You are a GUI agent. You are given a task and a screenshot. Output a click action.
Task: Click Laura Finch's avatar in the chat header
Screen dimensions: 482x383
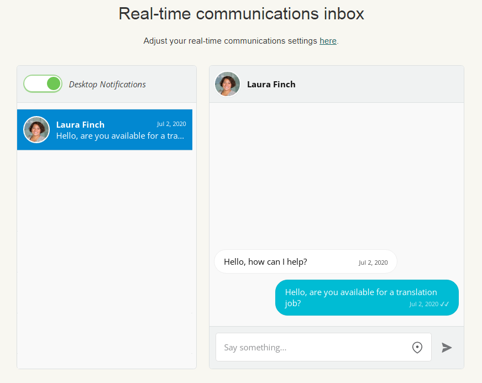click(x=227, y=84)
